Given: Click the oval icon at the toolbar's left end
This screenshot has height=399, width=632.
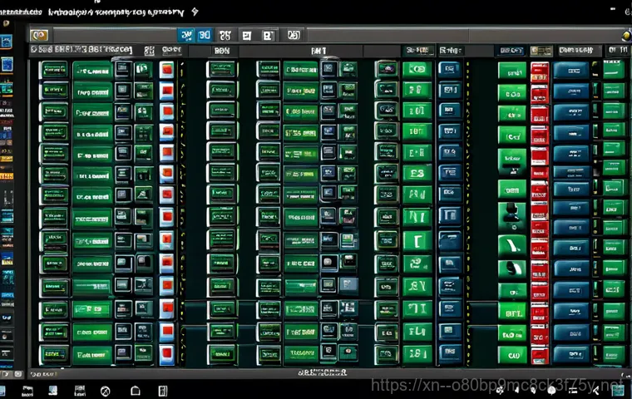Looking at the screenshot, I should point(39,35).
